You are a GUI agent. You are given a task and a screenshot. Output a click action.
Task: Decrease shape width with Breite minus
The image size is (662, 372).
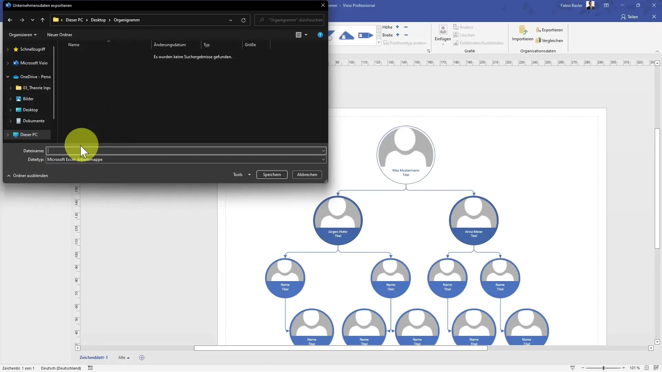406,35
